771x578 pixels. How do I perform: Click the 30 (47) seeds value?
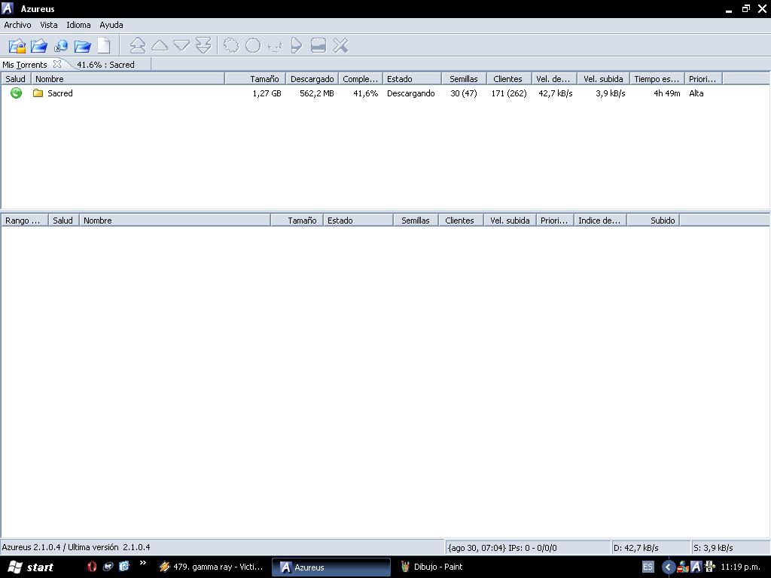coord(464,93)
